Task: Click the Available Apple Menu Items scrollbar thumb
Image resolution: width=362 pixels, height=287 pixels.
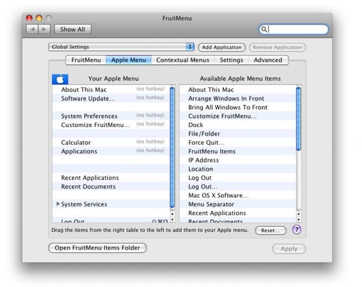Action: point(299,119)
